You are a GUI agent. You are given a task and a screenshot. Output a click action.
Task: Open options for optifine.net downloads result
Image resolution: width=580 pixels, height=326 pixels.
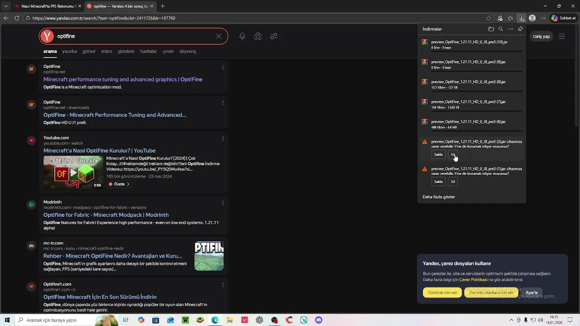tap(222, 103)
